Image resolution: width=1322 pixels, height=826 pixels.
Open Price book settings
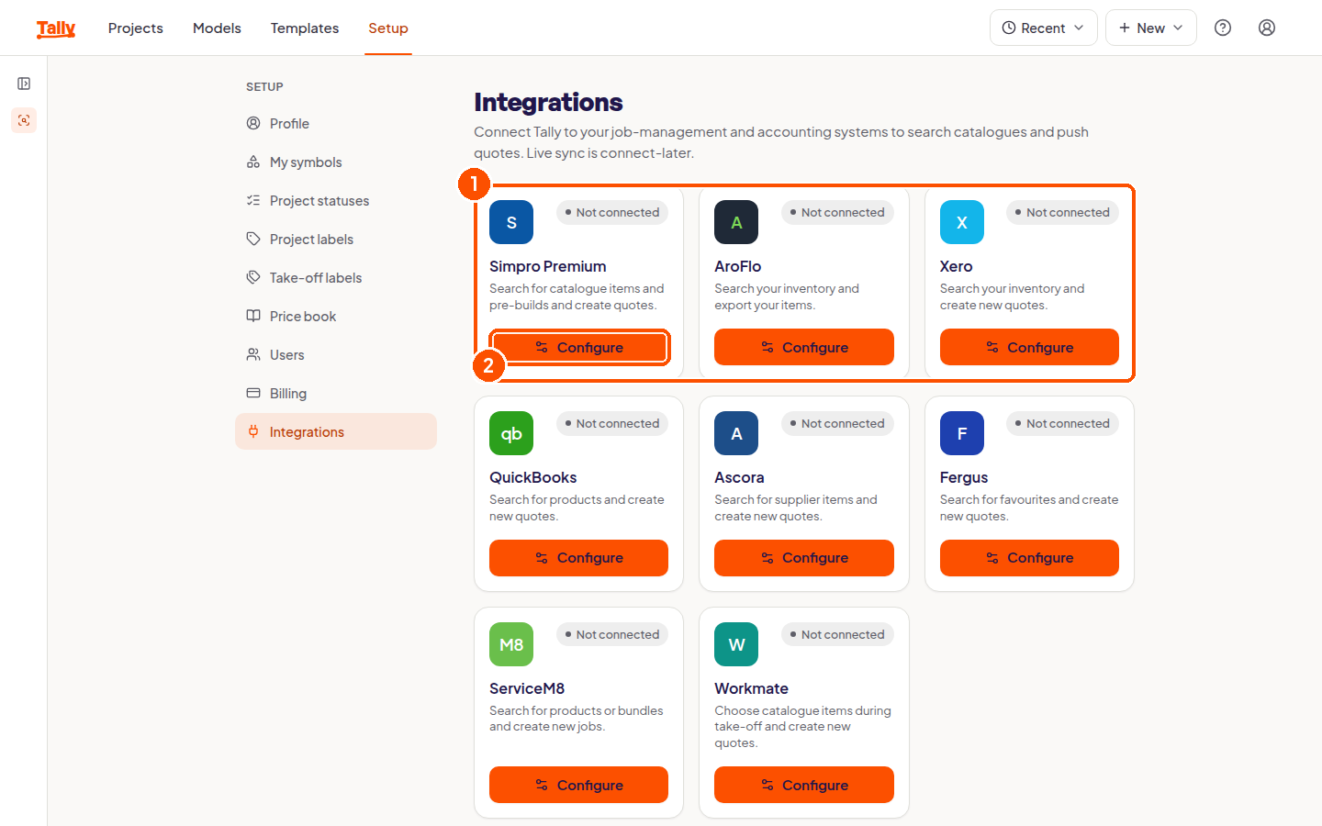(x=336, y=317)
